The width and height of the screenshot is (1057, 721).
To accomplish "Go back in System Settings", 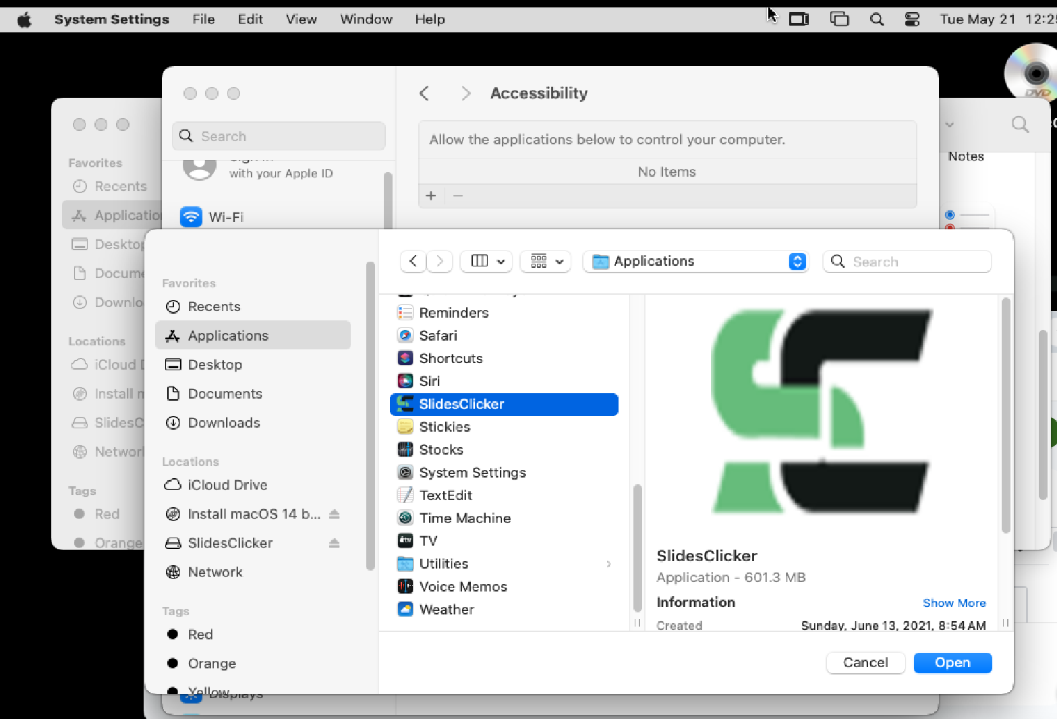I will pos(424,94).
